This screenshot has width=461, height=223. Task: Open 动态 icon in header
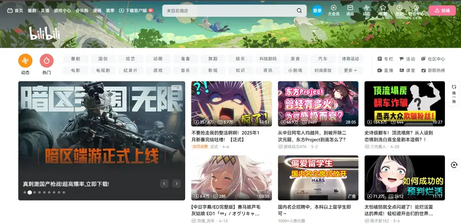366,10
